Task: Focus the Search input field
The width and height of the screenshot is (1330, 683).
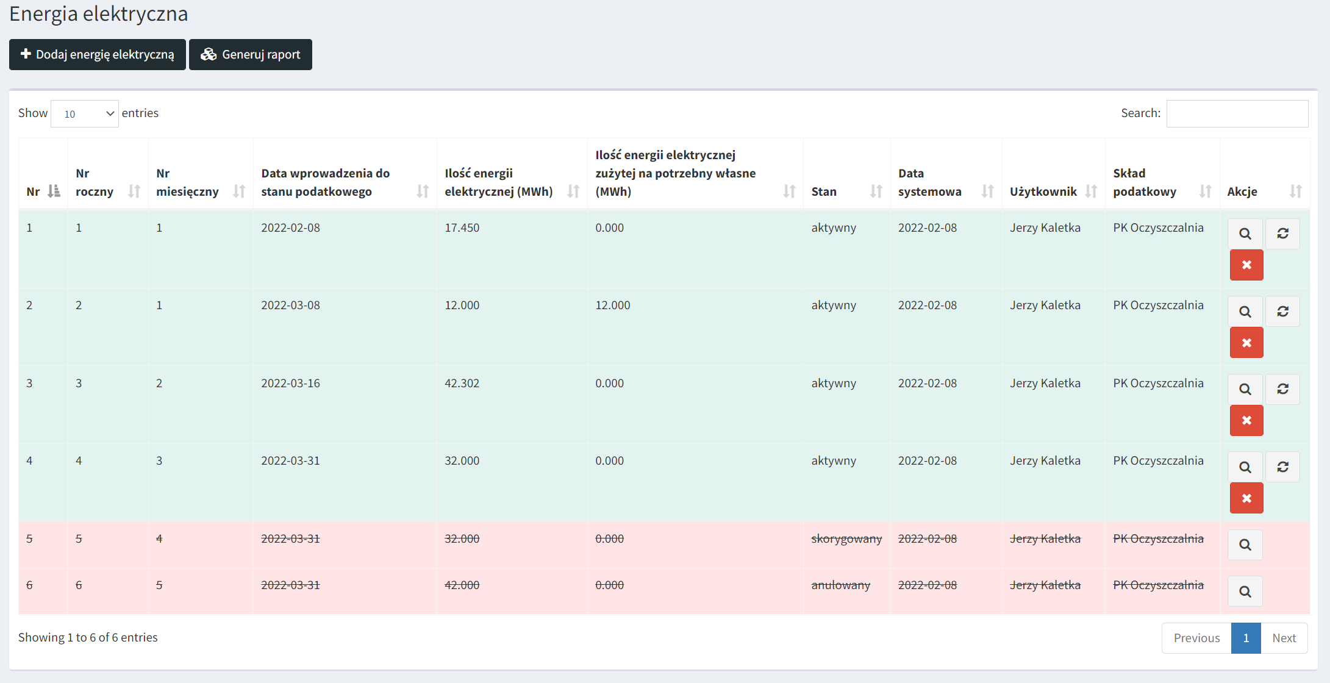Action: (1237, 113)
